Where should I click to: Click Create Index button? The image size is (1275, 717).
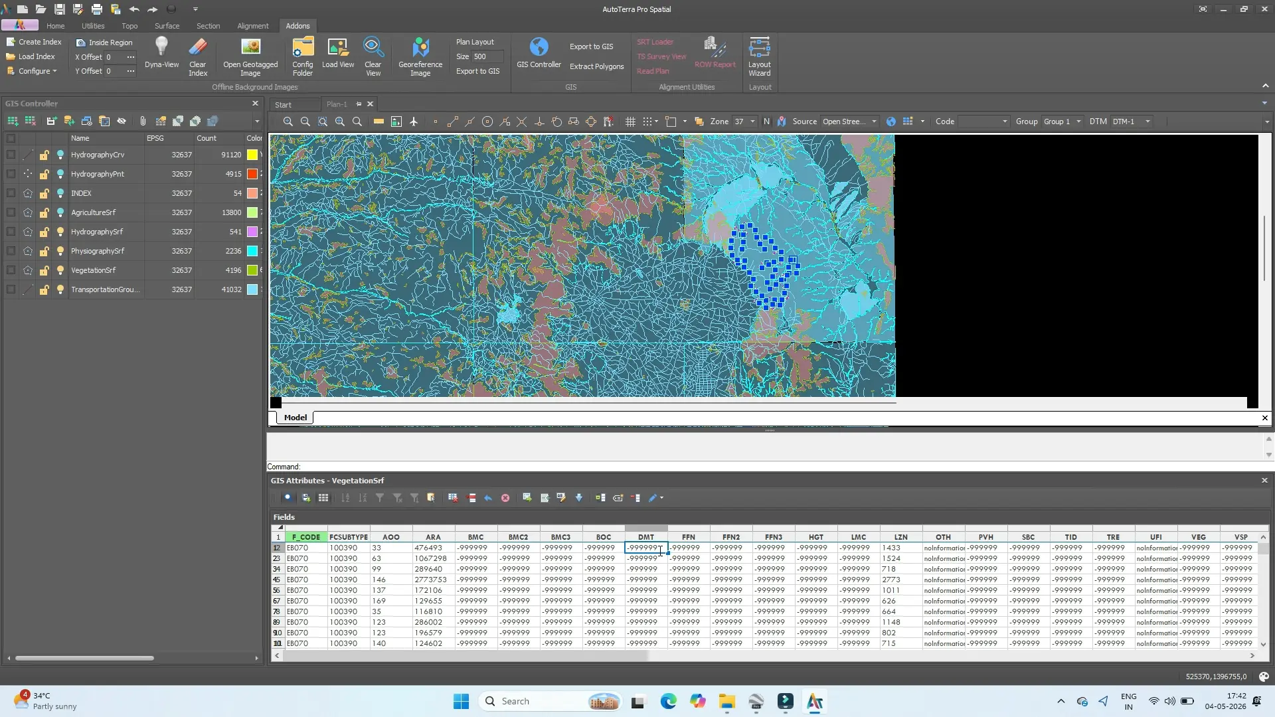point(34,42)
